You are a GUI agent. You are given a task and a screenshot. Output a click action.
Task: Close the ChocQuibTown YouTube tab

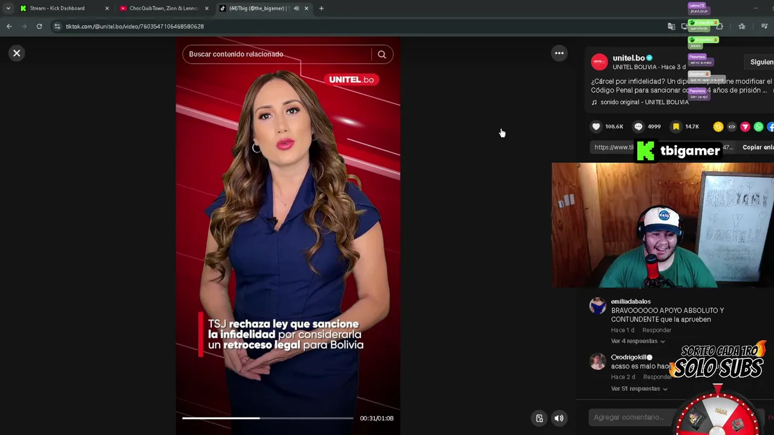(x=207, y=8)
